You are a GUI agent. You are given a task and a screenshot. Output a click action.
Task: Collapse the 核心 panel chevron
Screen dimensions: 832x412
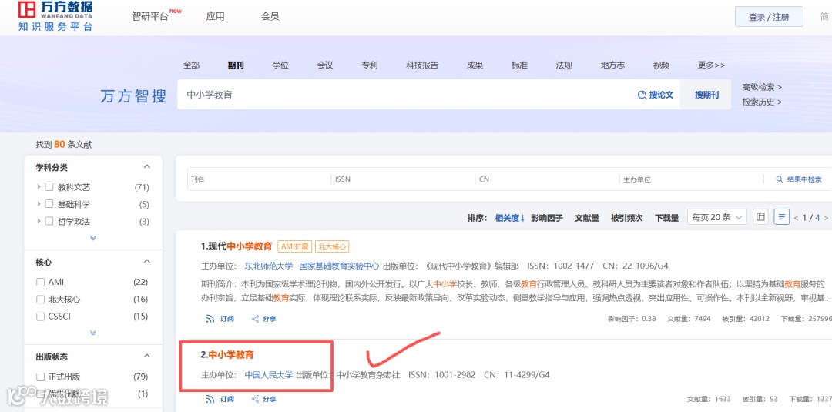point(147,261)
